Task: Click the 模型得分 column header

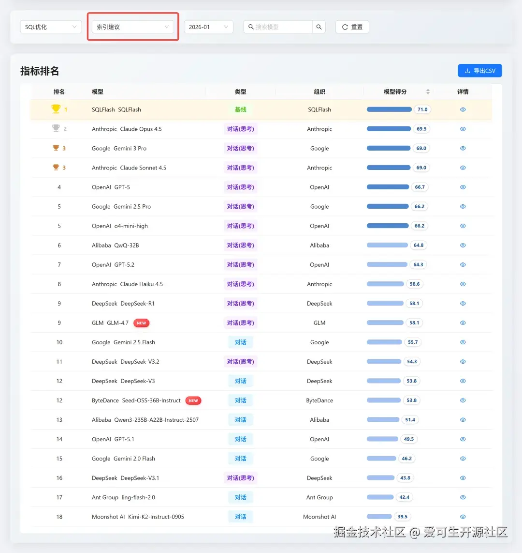Action: [x=395, y=92]
